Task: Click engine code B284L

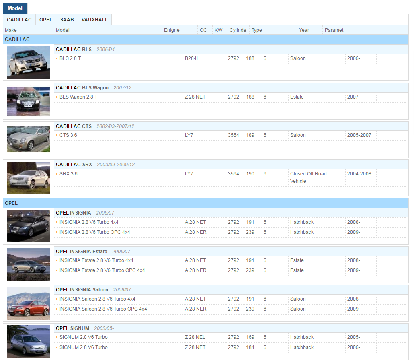Action: click(x=192, y=58)
